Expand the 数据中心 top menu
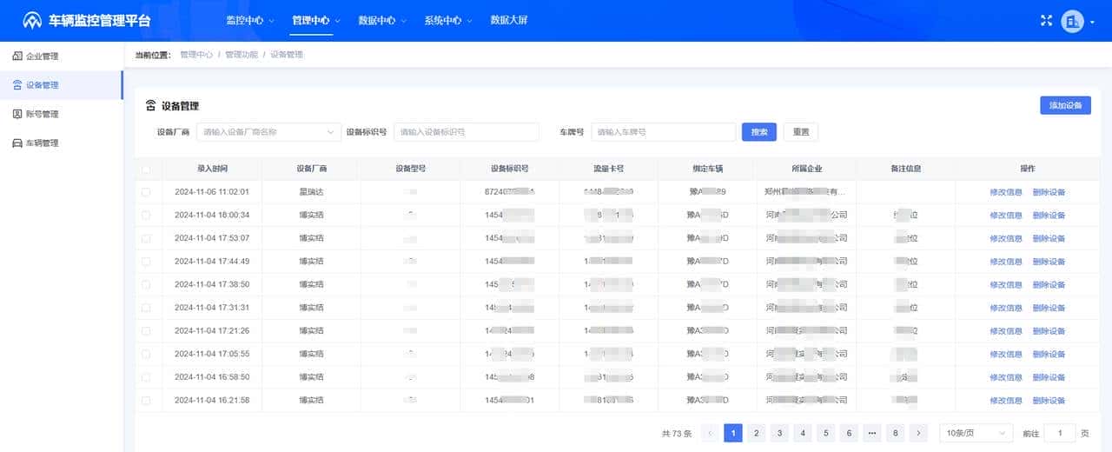Screen dimensions: 1112x452 click(x=382, y=20)
